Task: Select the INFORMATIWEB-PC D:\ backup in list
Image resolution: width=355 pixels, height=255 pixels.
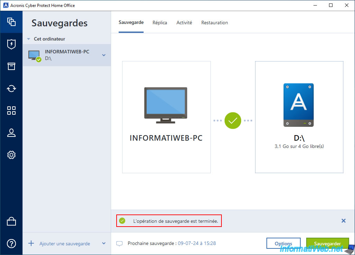Action: 67,55
